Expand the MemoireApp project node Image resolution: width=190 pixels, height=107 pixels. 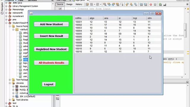pos(6,10)
